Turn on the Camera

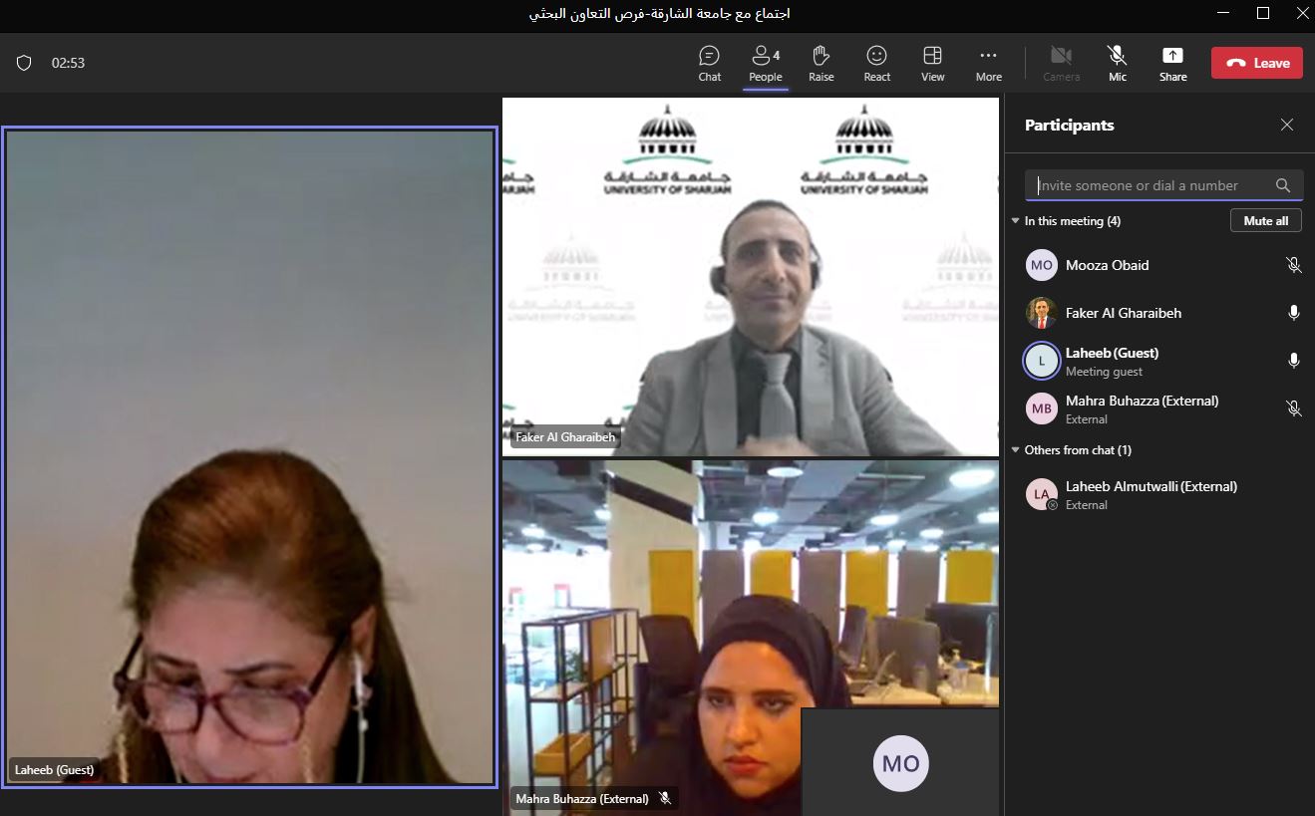coord(1061,63)
